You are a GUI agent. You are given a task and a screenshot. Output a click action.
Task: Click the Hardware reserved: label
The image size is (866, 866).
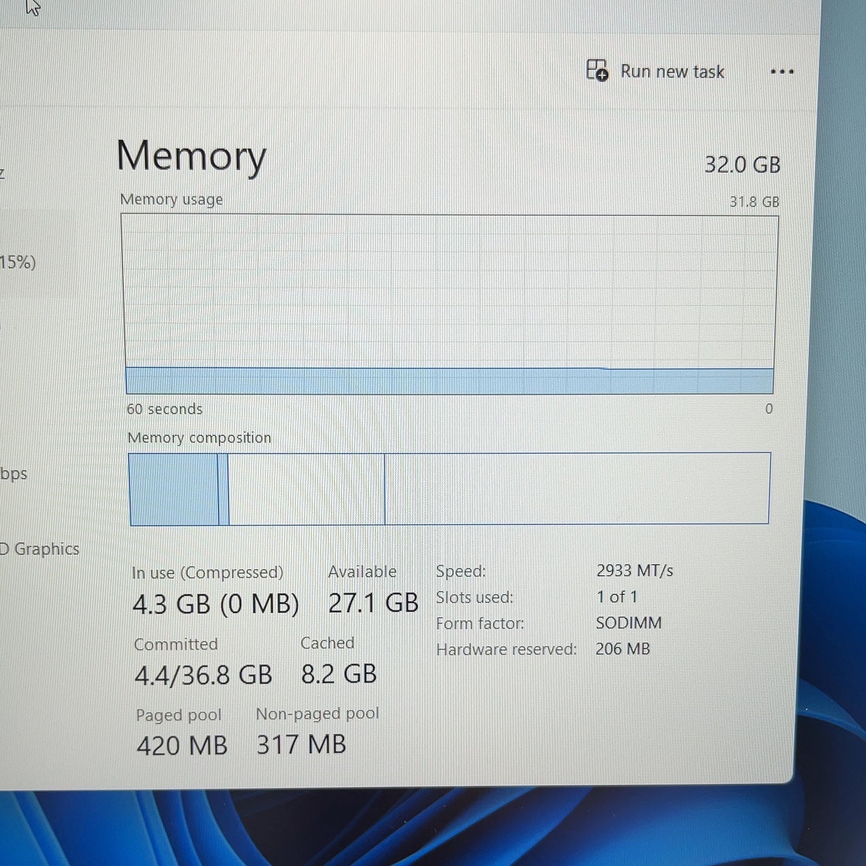[506, 649]
